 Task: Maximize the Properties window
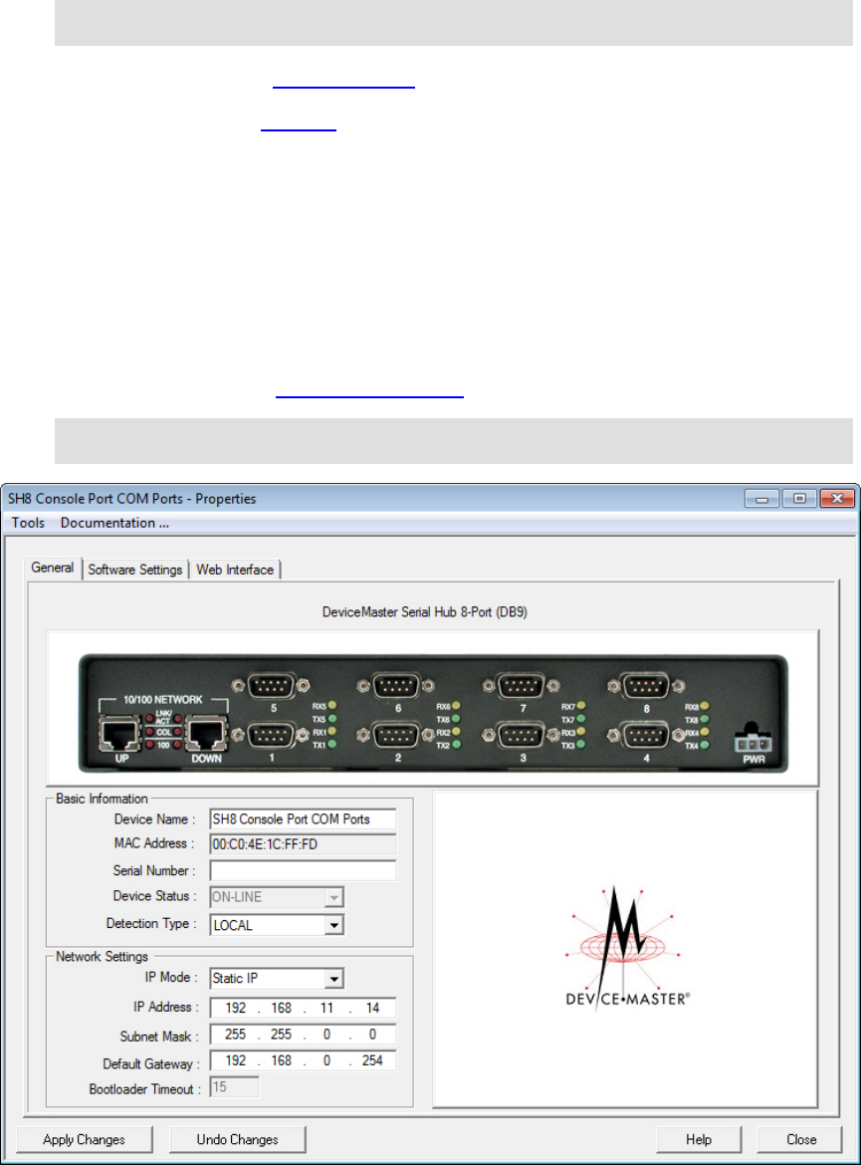point(799,499)
